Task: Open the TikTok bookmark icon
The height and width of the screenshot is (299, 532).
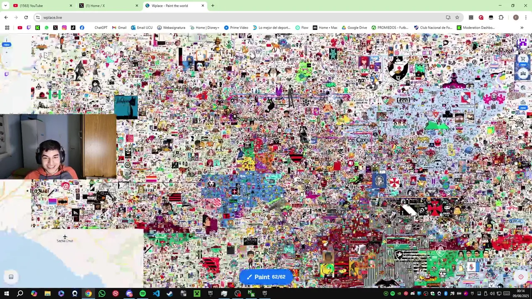Action: coord(73,28)
